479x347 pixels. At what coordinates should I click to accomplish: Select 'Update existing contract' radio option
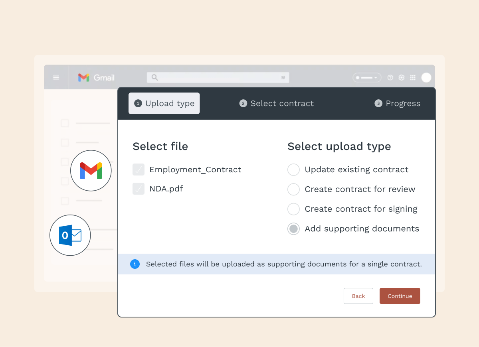293,170
